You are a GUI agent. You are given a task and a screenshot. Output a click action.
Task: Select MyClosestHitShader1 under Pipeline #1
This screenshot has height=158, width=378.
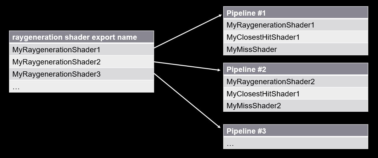tap(295, 37)
